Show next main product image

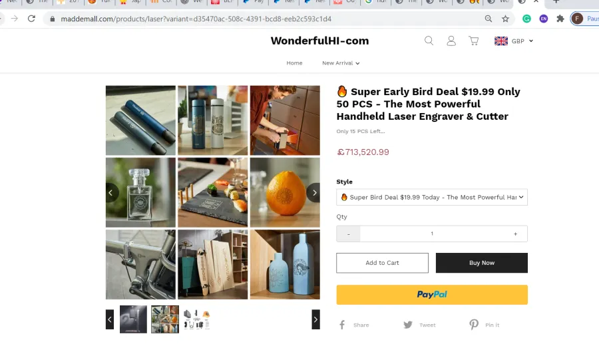(x=313, y=192)
